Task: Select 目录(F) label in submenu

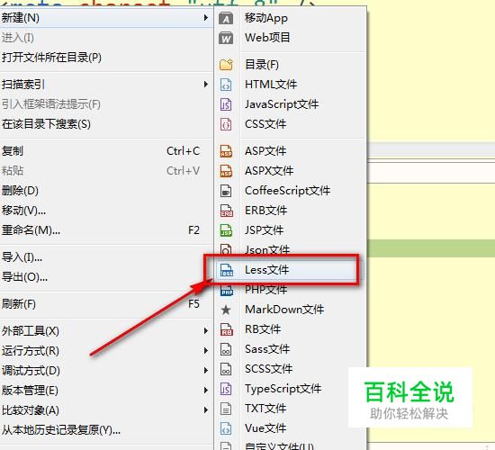Action: (x=262, y=65)
